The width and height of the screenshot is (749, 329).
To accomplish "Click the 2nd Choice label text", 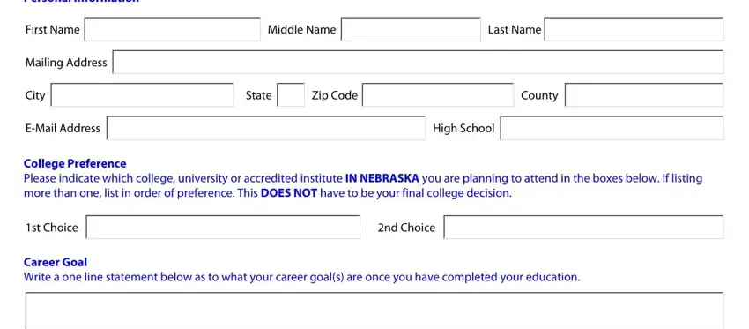I will point(406,228).
